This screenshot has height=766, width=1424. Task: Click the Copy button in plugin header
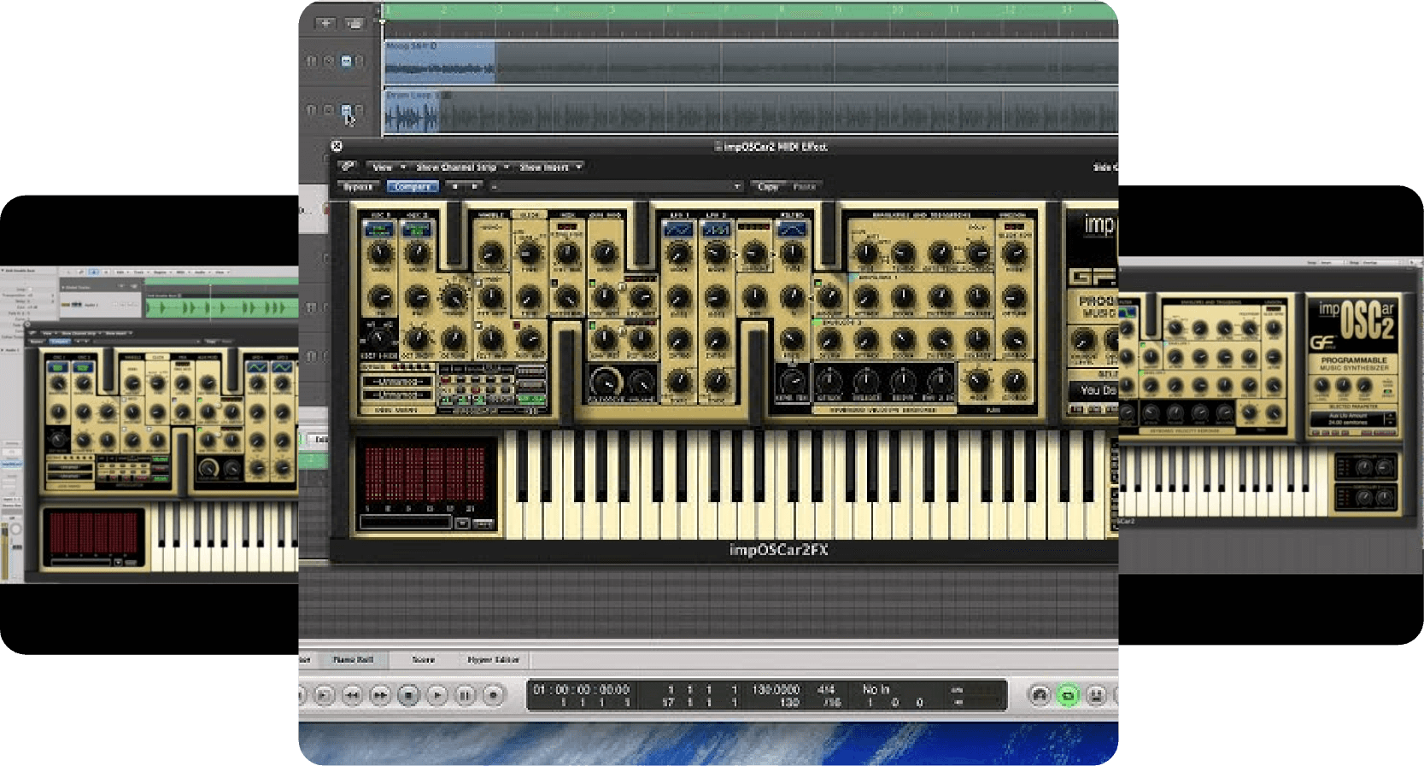[768, 186]
